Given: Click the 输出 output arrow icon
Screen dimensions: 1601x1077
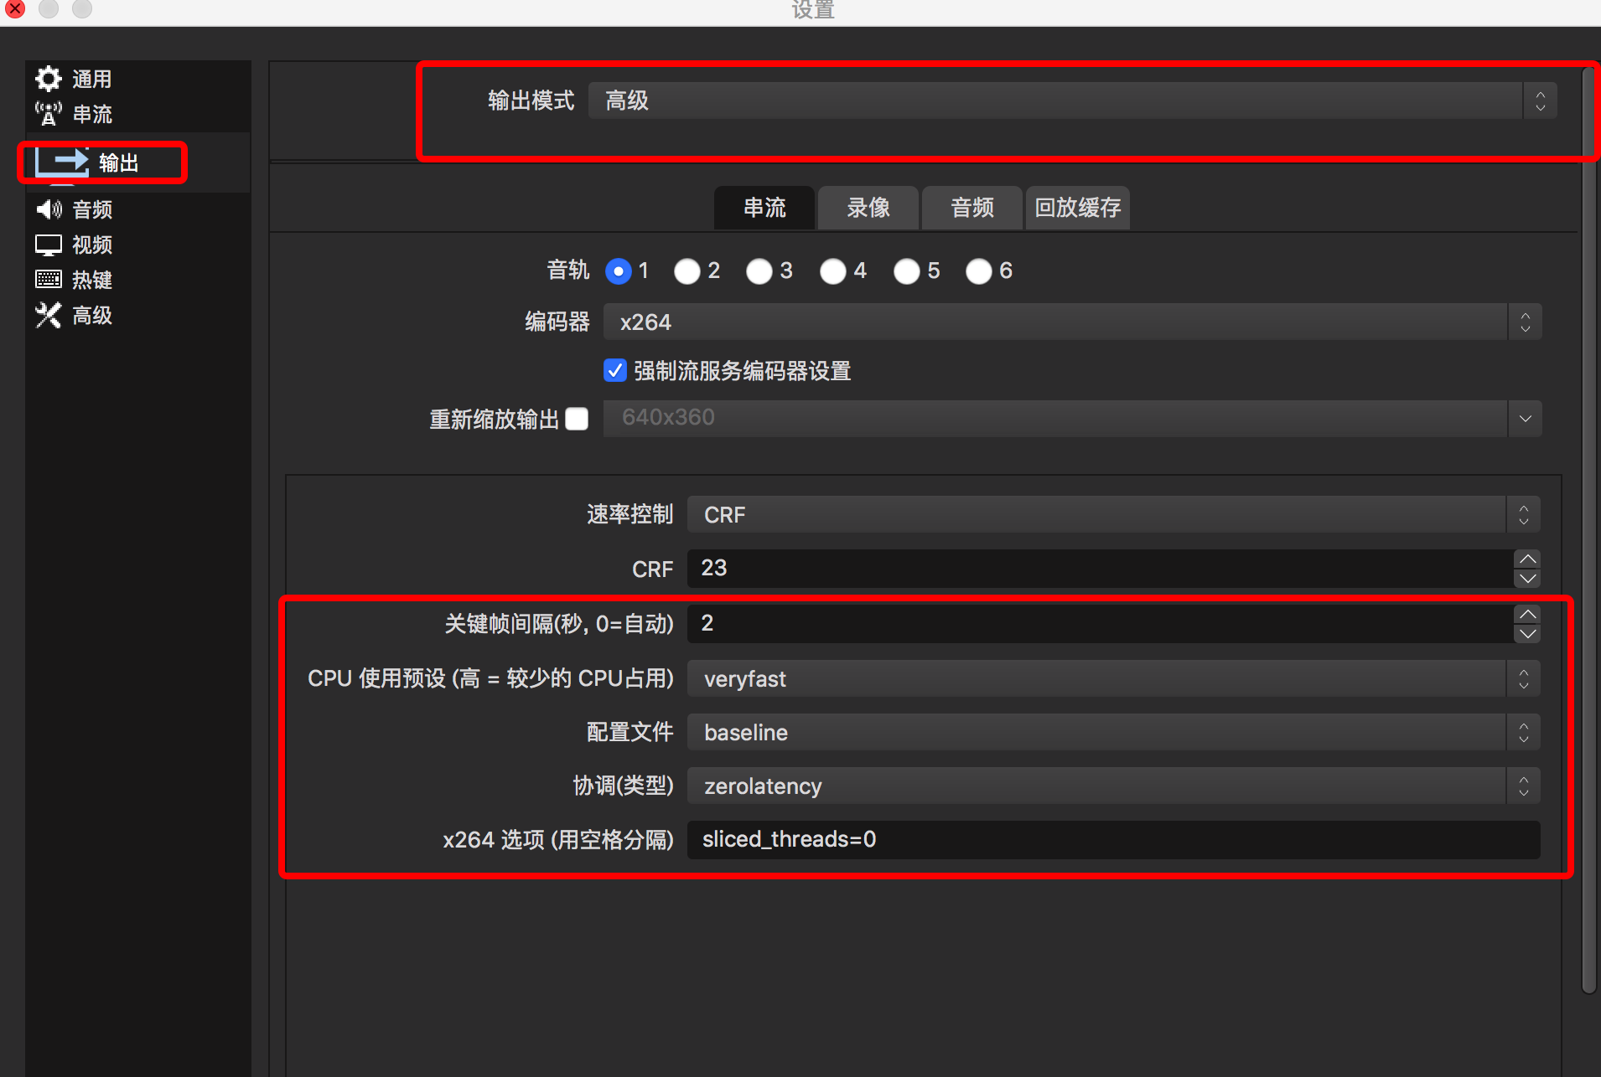Looking at the screenshot, I should coord(62,162).
